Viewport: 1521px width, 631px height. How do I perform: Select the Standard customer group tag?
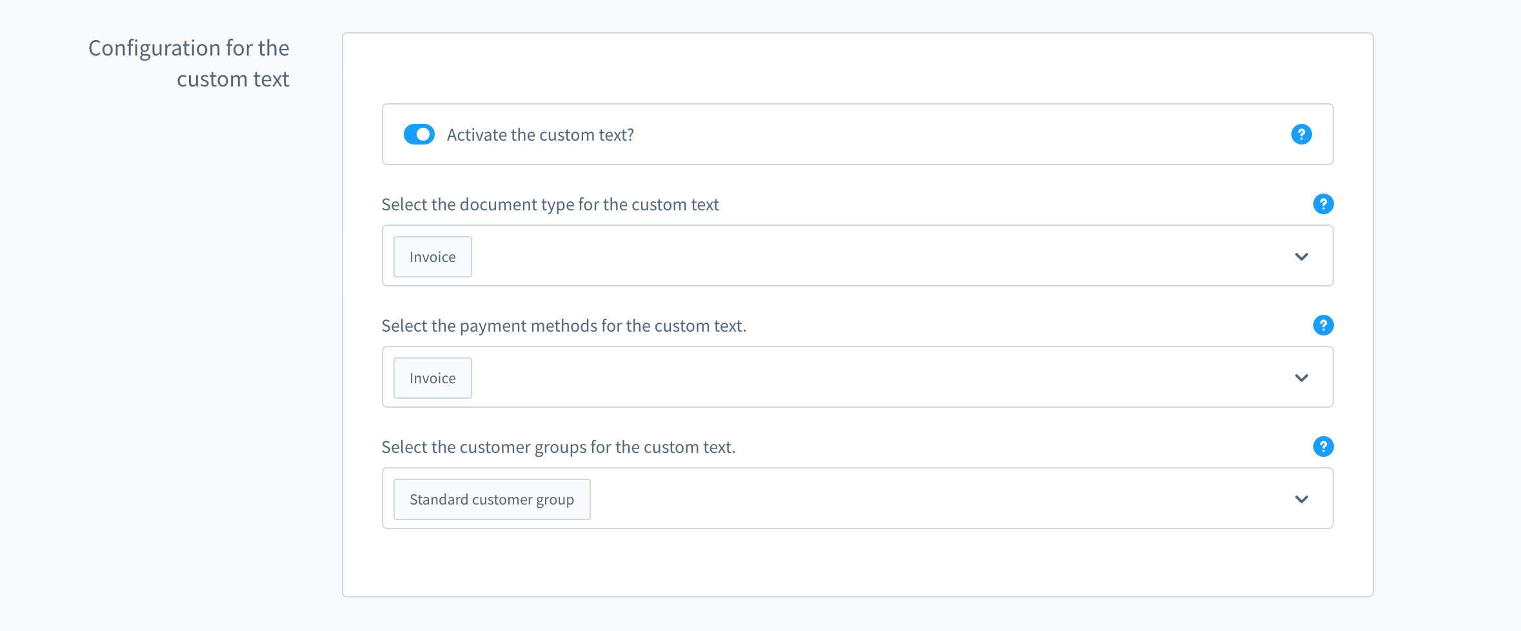point(492,499)
